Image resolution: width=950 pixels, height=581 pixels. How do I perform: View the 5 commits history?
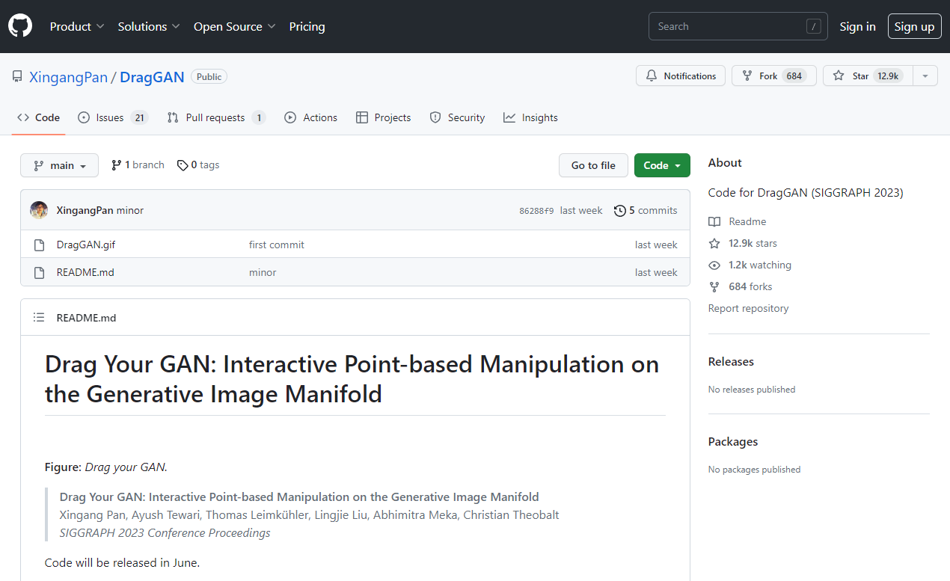[x=646, y=211]
